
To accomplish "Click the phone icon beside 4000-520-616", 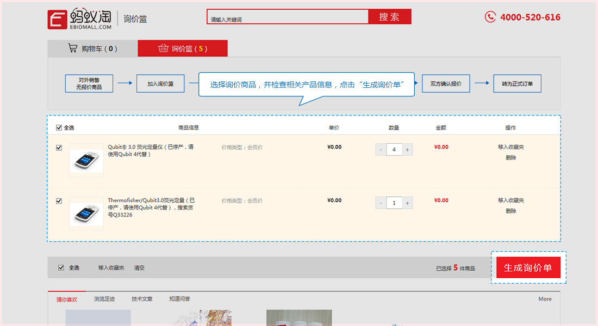I will (x=490, y=17).
